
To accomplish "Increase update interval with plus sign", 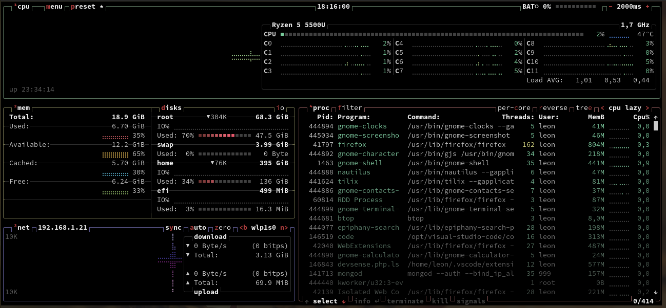I will tap(648, 7).
